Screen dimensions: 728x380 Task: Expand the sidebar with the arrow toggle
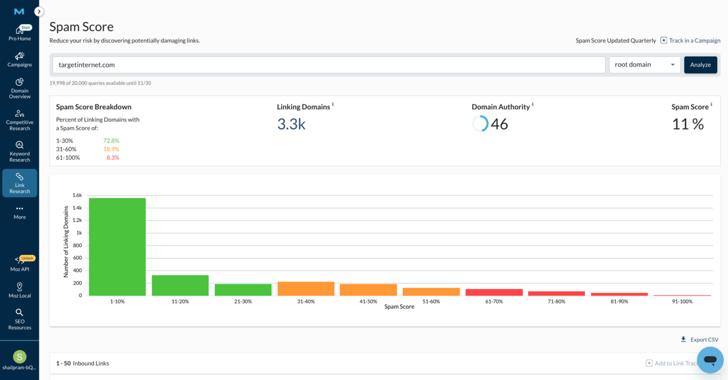click(39, 12)
